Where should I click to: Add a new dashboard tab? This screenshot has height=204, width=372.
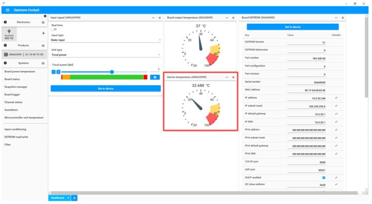[74, 198]
